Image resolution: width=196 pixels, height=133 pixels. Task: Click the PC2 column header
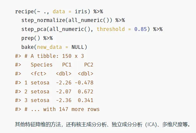point(89,65)
